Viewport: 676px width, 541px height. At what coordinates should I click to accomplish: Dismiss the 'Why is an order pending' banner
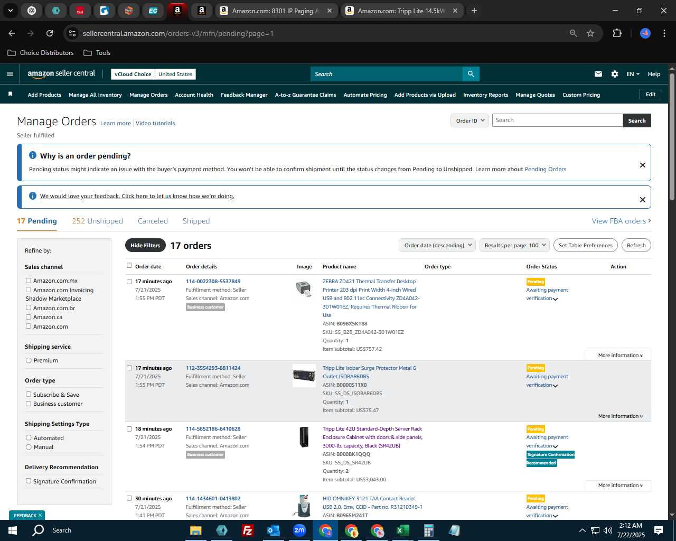642,165
